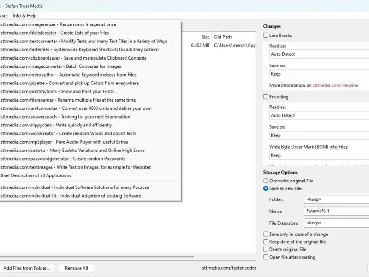Screen dimensions: 369x277
Task: Select Overwrite original File radio button
Action: 266,181
